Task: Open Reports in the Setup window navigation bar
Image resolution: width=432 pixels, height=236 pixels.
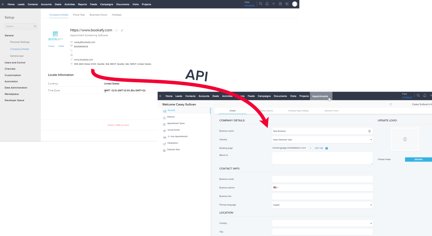Action: (82, 4)
